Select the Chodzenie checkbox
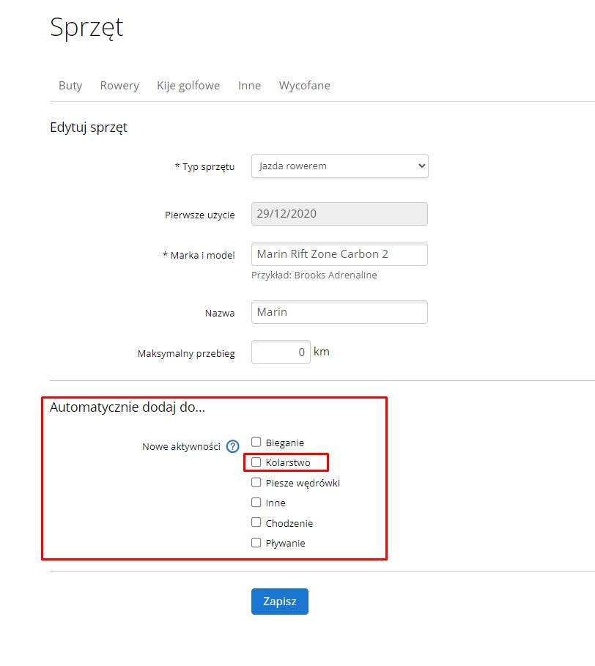 (x=256, y=522)
